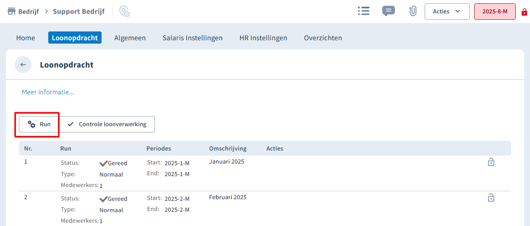Click the Controle loonverwerking button
The width and height of the screenshot is (530, 226).
point(107,124)
